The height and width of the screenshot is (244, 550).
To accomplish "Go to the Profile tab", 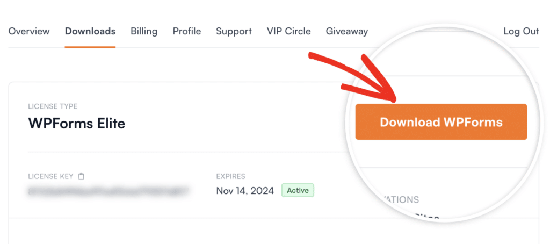I will pos(187,31).
